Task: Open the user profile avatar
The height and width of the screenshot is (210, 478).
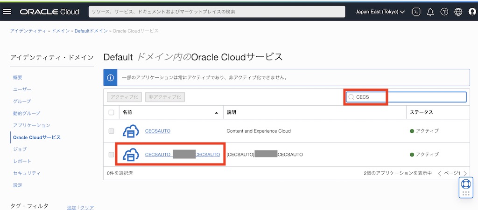Action: coord(471,12)
